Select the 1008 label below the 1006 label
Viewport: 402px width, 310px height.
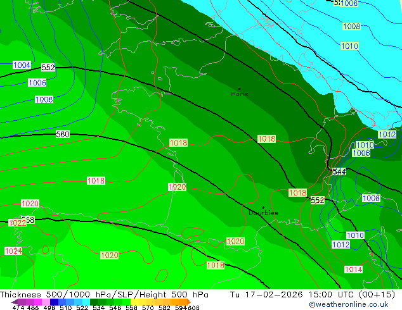[x=44, y=99]
